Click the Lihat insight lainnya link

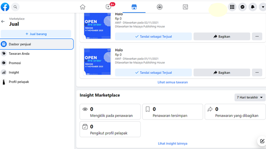point(173,143)
